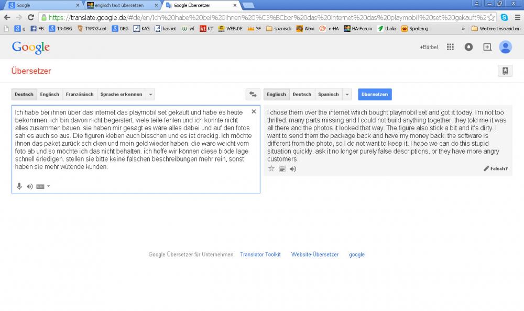This screenshot has width=524, height=311.
Task: Star the English translation result
Action: pos(271,168)
